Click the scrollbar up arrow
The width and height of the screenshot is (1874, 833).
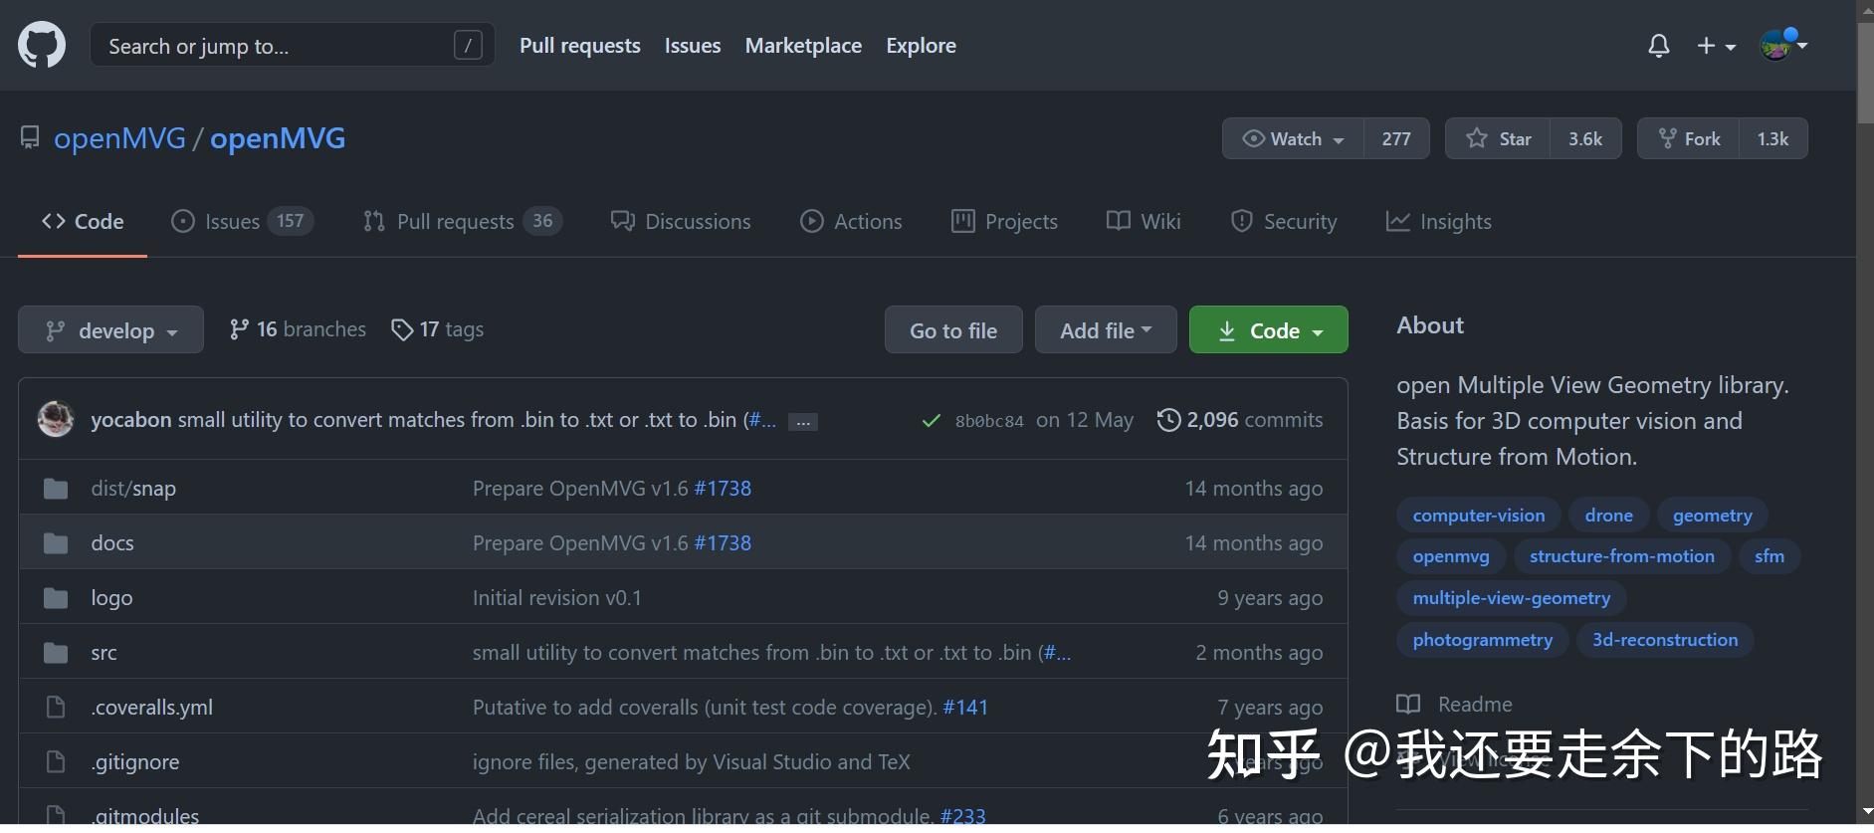click(x=1865, y=10)
